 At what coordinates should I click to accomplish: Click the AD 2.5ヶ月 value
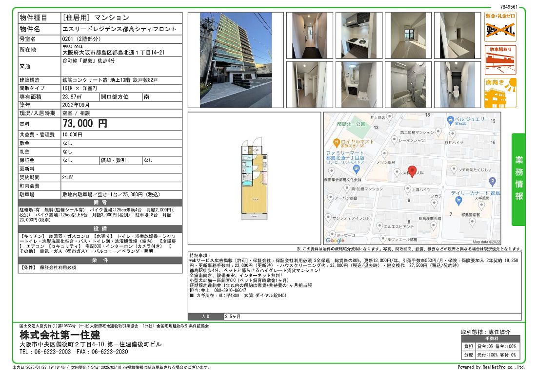pyautogui.click(x=233, y=317)
